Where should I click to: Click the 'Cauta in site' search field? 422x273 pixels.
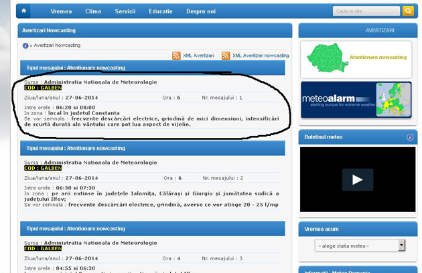[366, 11]
